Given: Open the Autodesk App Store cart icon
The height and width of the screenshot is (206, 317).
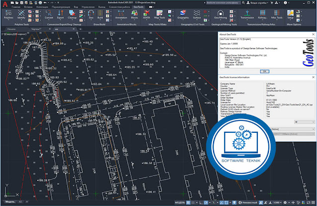Looking at the screenshot, I should [x=272, y=2].
